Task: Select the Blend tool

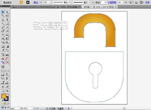Action: point(7,50)
